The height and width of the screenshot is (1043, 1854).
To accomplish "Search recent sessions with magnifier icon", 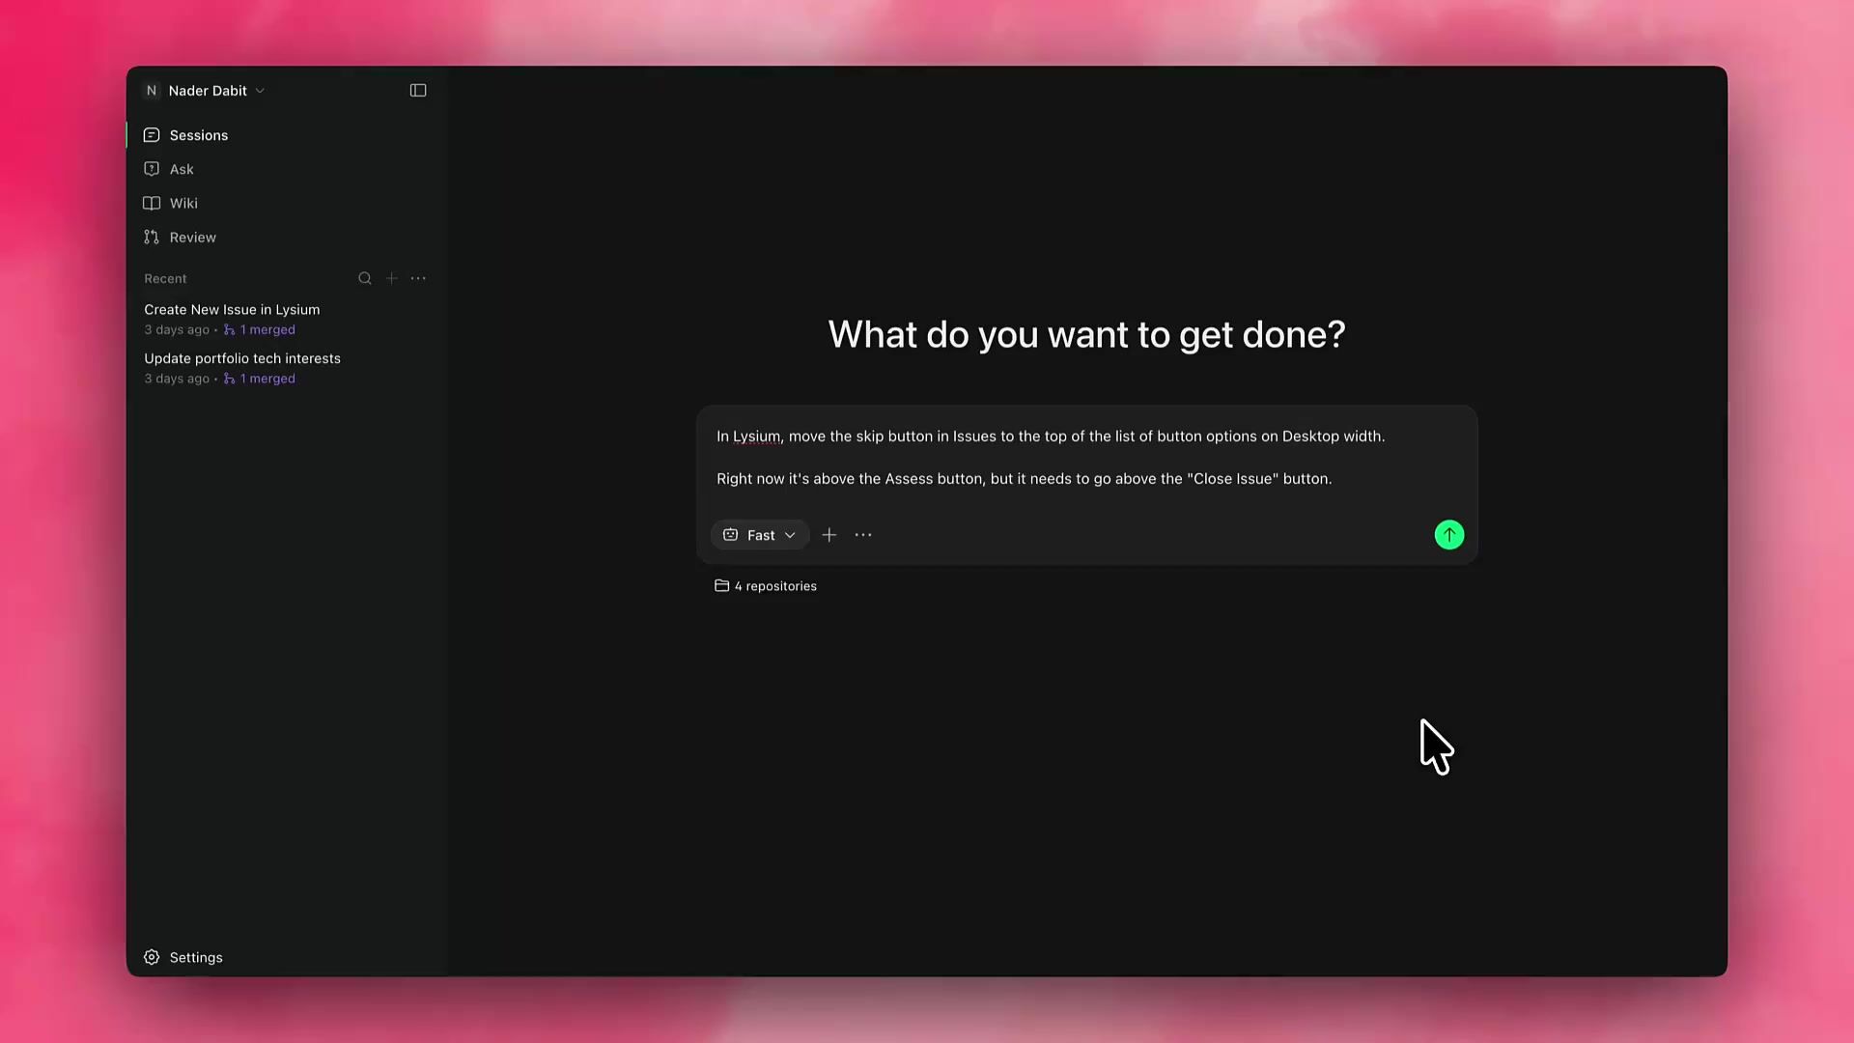I will point(365,278).
